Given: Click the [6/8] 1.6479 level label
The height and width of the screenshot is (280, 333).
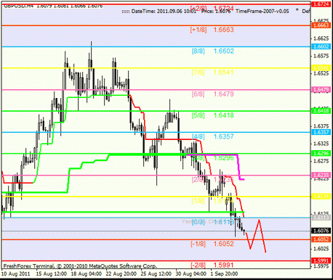Looking at the screenshot, I should tap(212, 94).
